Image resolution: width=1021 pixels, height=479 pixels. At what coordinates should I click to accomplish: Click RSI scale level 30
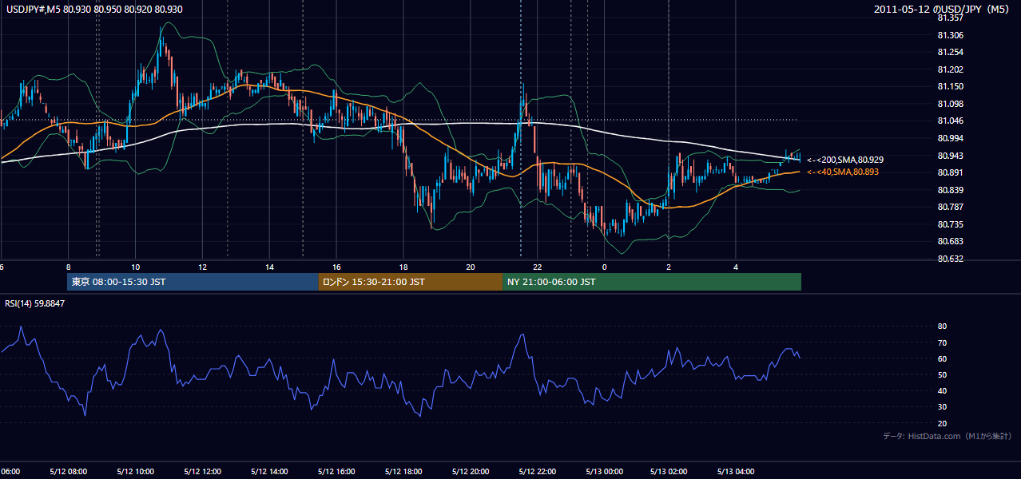[x=942, y=407]
